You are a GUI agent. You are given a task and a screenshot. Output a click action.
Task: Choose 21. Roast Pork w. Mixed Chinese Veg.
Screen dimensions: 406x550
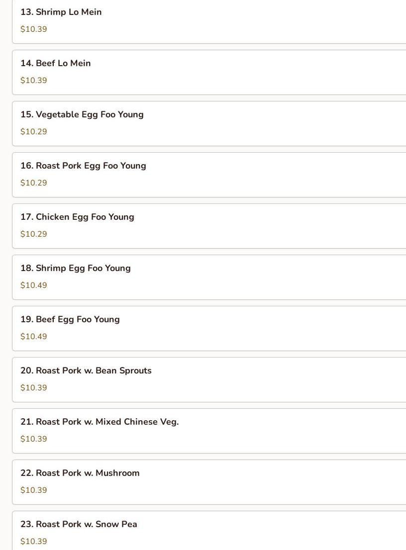[209, 431]
